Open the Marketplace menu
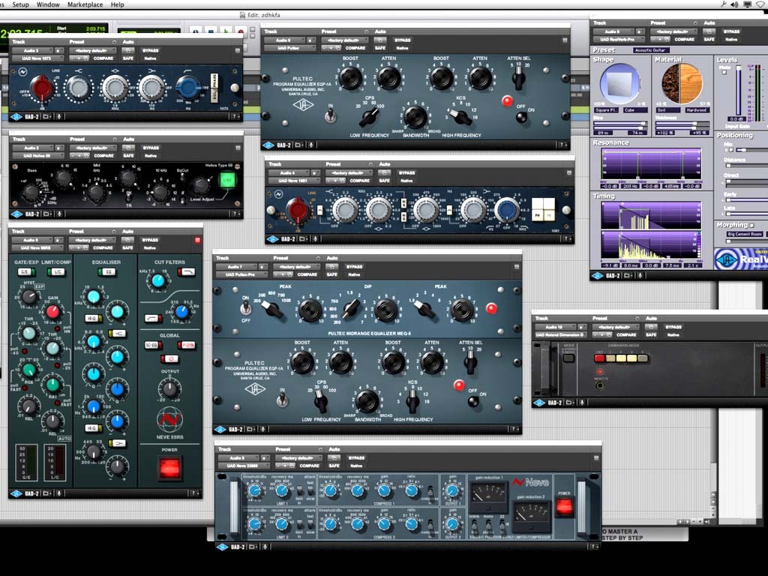The image size is (768, 576). [x=85, y=4]
